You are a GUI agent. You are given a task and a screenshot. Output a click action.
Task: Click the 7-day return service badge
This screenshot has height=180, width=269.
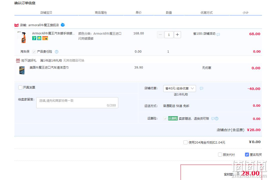click(x=34, y=38)
